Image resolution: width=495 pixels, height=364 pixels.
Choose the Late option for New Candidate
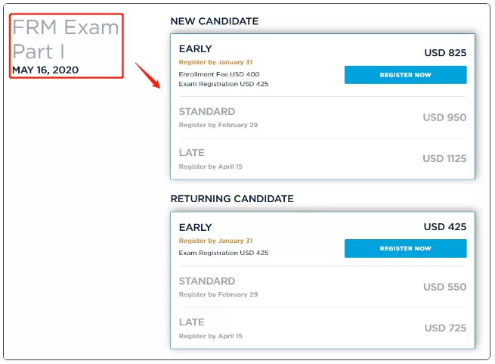pos(192,153)
